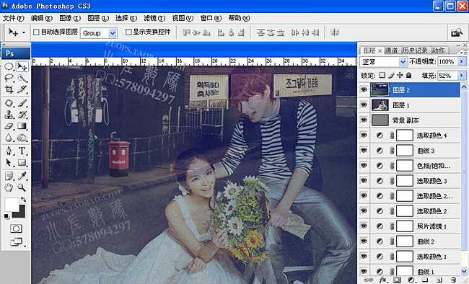469x284 pixels.
Task: Click the foreground color swatch
Action: [11, 205]
